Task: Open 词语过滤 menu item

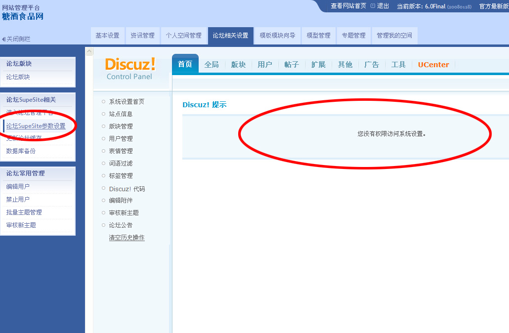Action: [121, 163]
